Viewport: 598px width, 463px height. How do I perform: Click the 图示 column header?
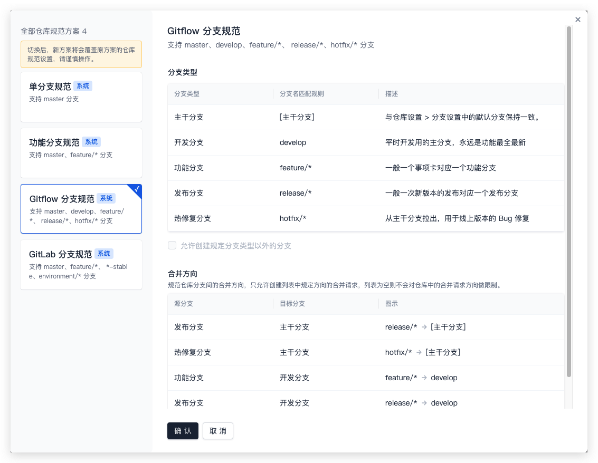(391, 304)
